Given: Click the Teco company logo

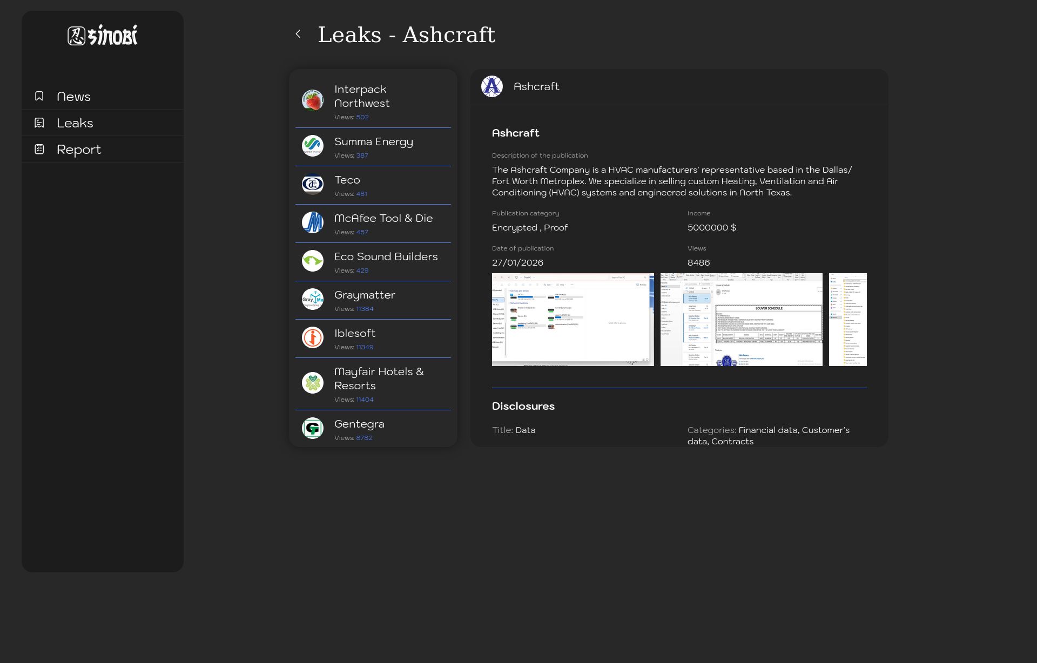Looking at the screenshot, I should (x=312, y=184).
